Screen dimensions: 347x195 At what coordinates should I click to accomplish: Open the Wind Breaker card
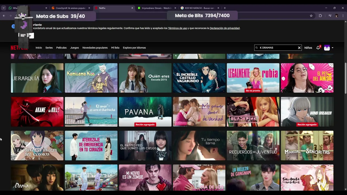tap(307, 112)
